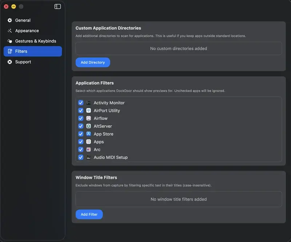Switch to Gestures & Keybinds settings
This screenshot has width=291, height=242.
tap(35, 41)
